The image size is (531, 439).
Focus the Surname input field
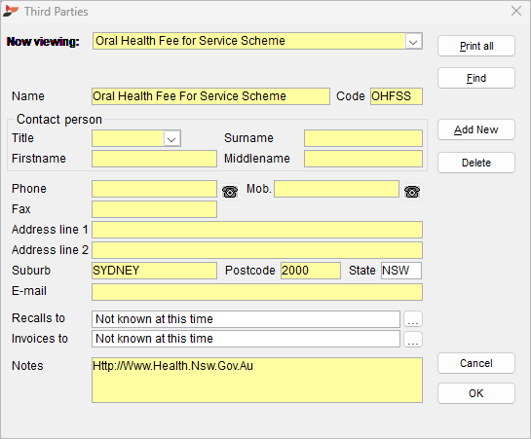click(x=363, y=138)
